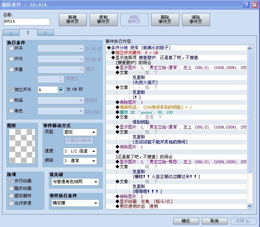Screen dimensions: 260x227
Task: Click the 删除事件页 button
Action: coord(165,19)
